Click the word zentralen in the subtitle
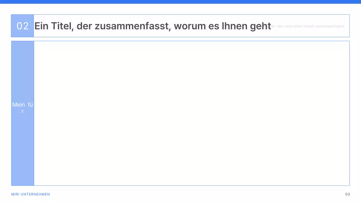Screen dimensions: 361x203 (x=294, y=26)
